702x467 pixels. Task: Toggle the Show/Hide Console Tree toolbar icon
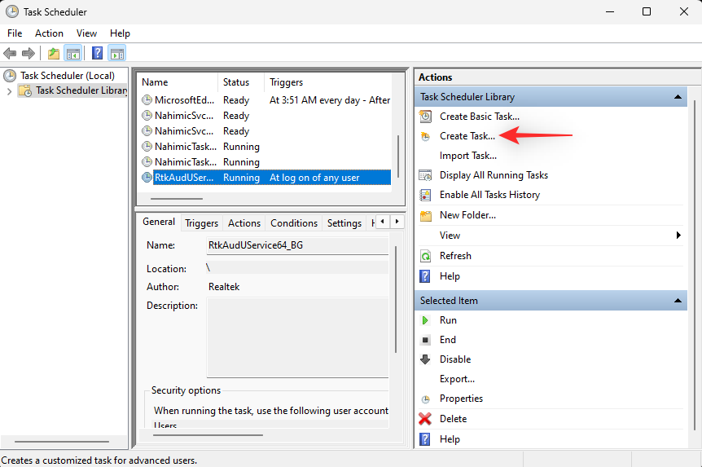click(73, 53)
